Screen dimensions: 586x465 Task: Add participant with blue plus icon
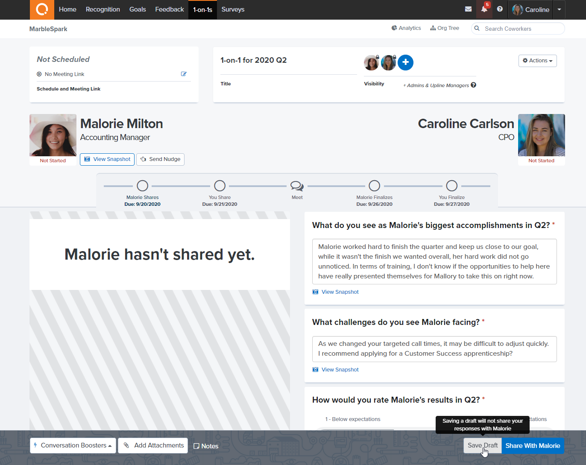[x=405, y=62]
